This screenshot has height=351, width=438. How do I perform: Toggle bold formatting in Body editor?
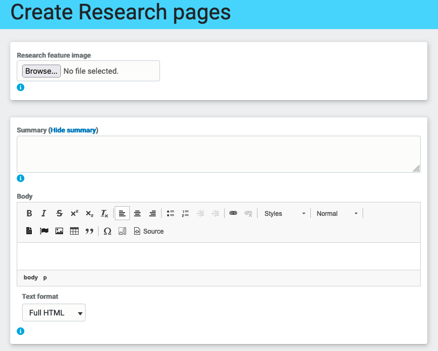click(x=29, y=213)
